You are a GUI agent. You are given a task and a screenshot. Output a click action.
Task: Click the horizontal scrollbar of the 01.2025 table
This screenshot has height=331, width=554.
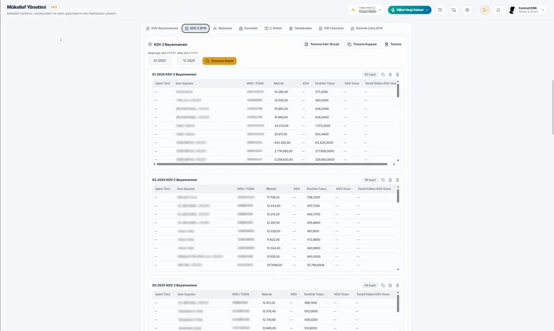coord(272,164)
